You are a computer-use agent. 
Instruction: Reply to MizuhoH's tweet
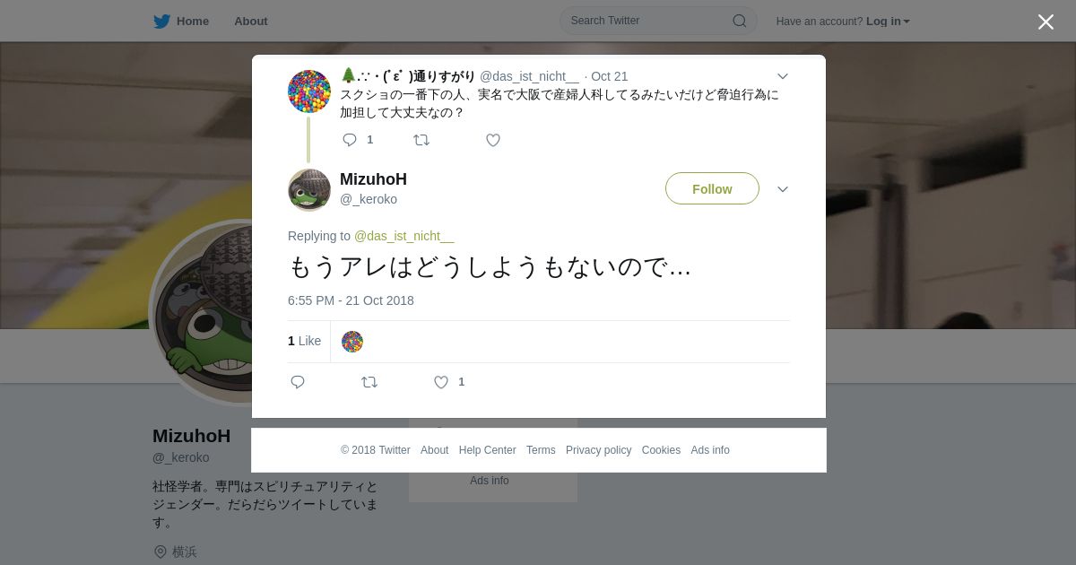pyautogui.click(x=298, y=382)
